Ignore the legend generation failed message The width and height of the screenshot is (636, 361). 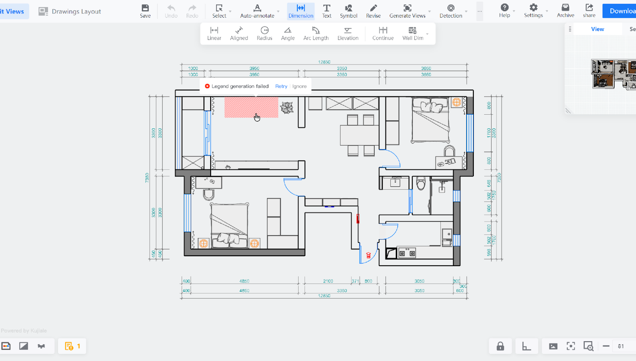click(x=299, y=86)
